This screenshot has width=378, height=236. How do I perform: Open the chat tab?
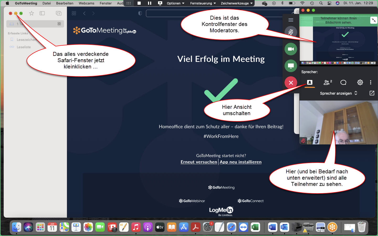(x=343, y=82)
